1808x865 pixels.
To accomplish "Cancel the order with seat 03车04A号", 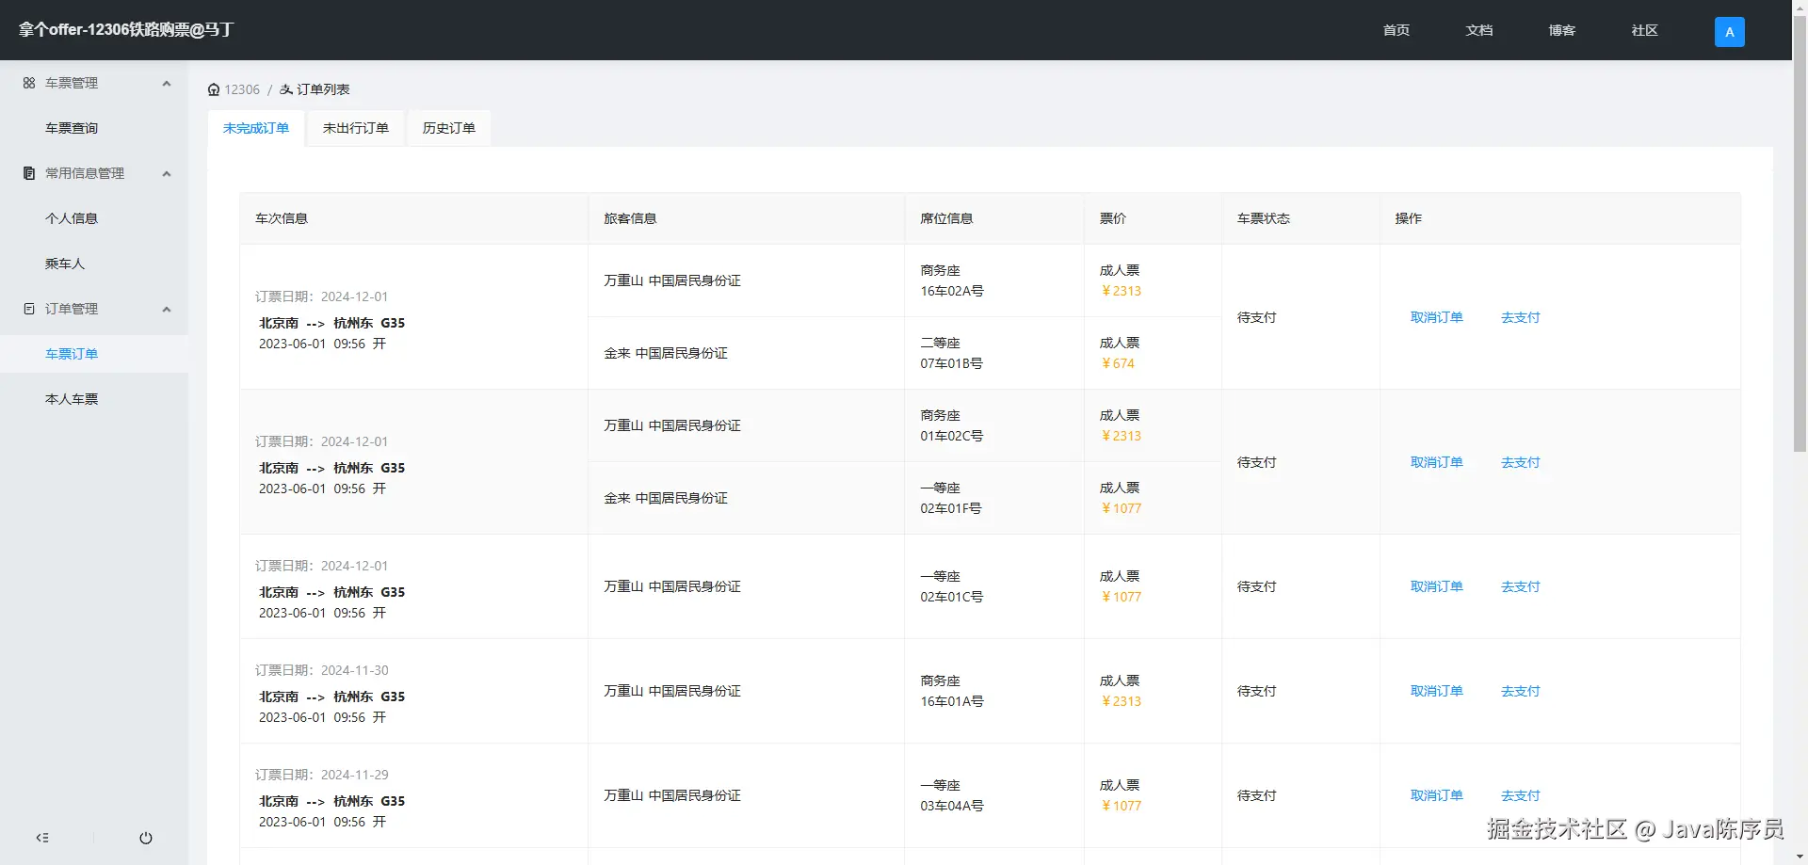I will (x=1436, y=795).
